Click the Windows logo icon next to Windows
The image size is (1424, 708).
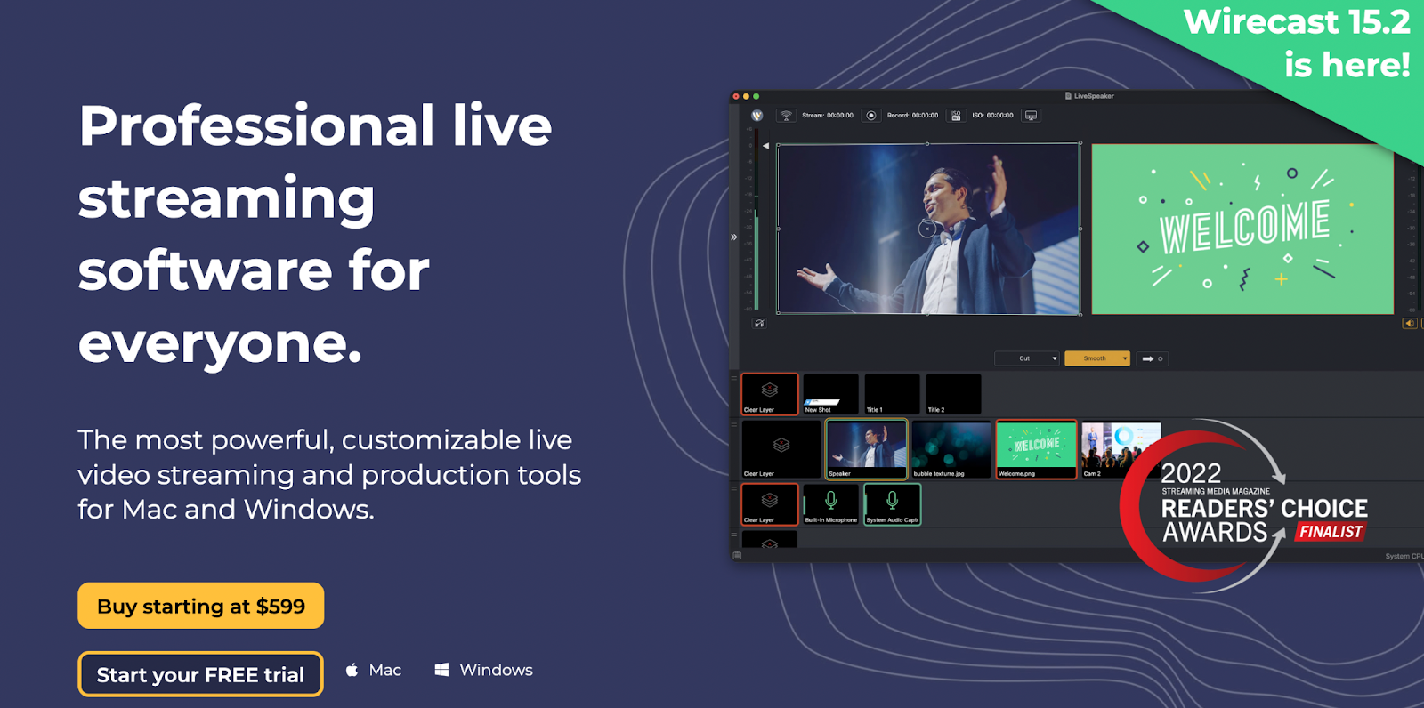pos(441,670)
